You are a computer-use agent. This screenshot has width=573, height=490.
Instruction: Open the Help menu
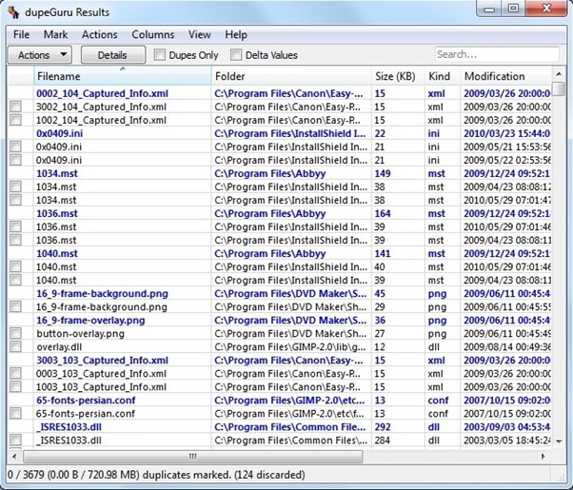pyautogui.click(x=236, y=34)
